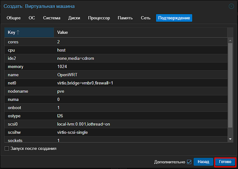Viewport: 238px width, 169px height.
Task: Click the scrollbar down arrow
Action: [x=230, y=139]
